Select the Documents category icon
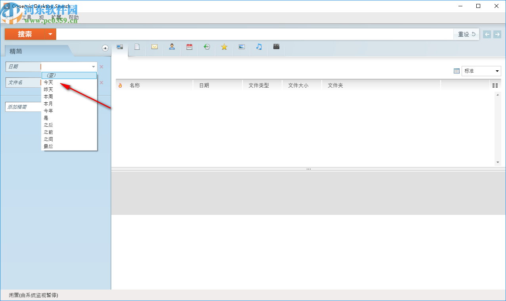 click(137, 47)
